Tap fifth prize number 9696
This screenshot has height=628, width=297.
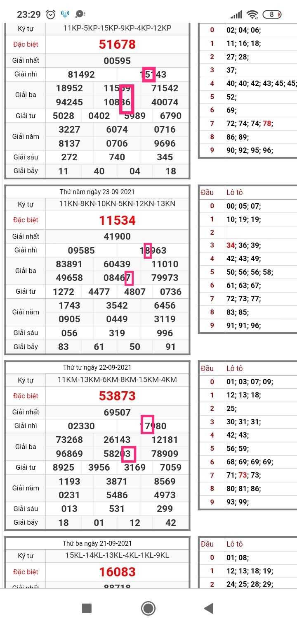click(x=165, y=143)
